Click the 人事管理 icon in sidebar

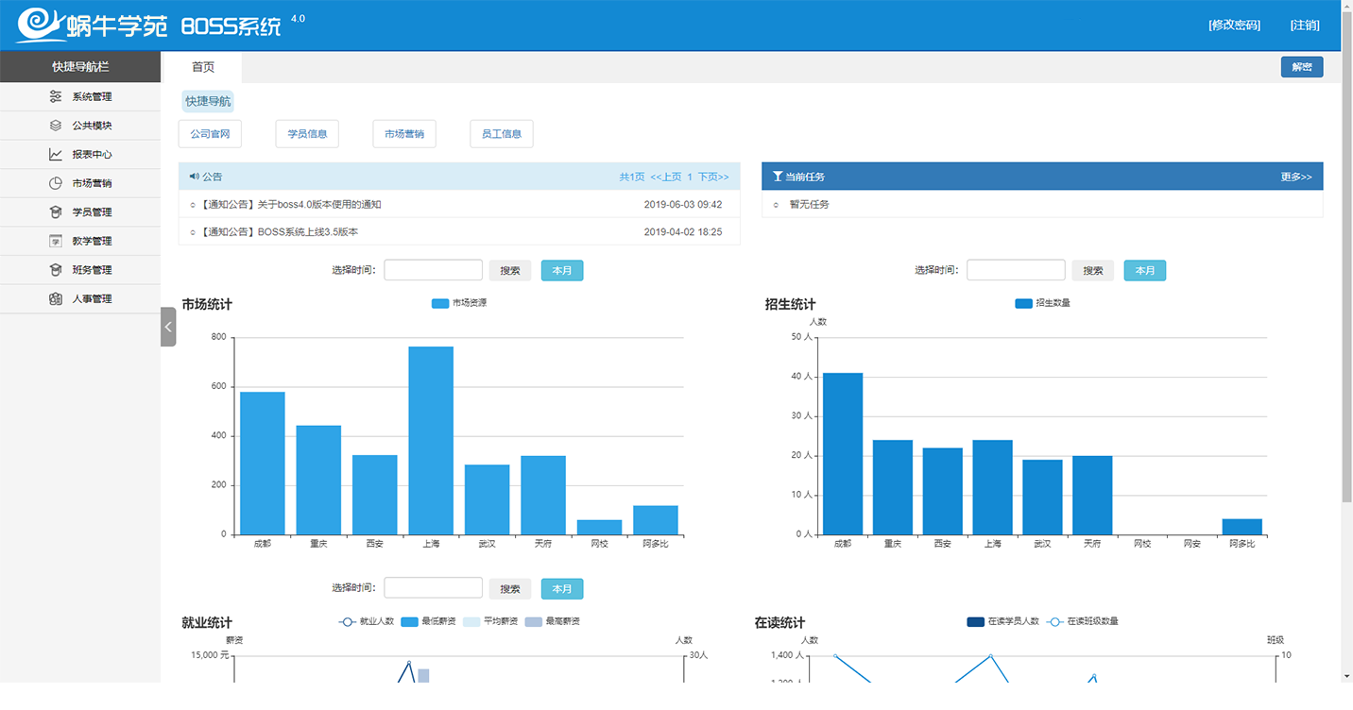pos(56,299)
